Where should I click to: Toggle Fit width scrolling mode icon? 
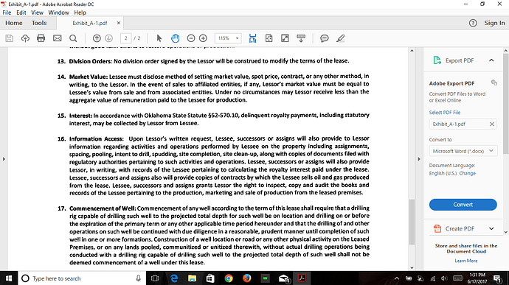252,38
